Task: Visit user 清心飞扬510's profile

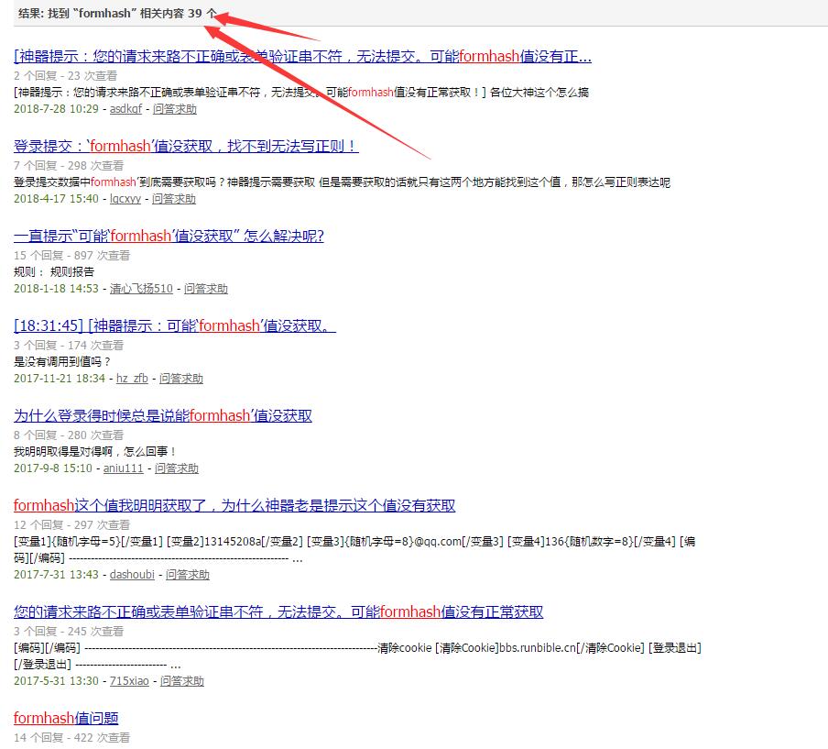Action: tap(141, 289)
